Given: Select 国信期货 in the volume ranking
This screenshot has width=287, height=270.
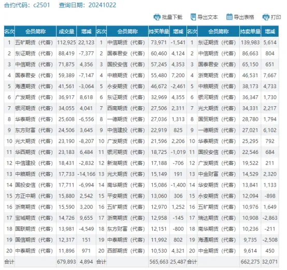Looking at the screenshot, I should pyautogui.click(x=34, y=240).
